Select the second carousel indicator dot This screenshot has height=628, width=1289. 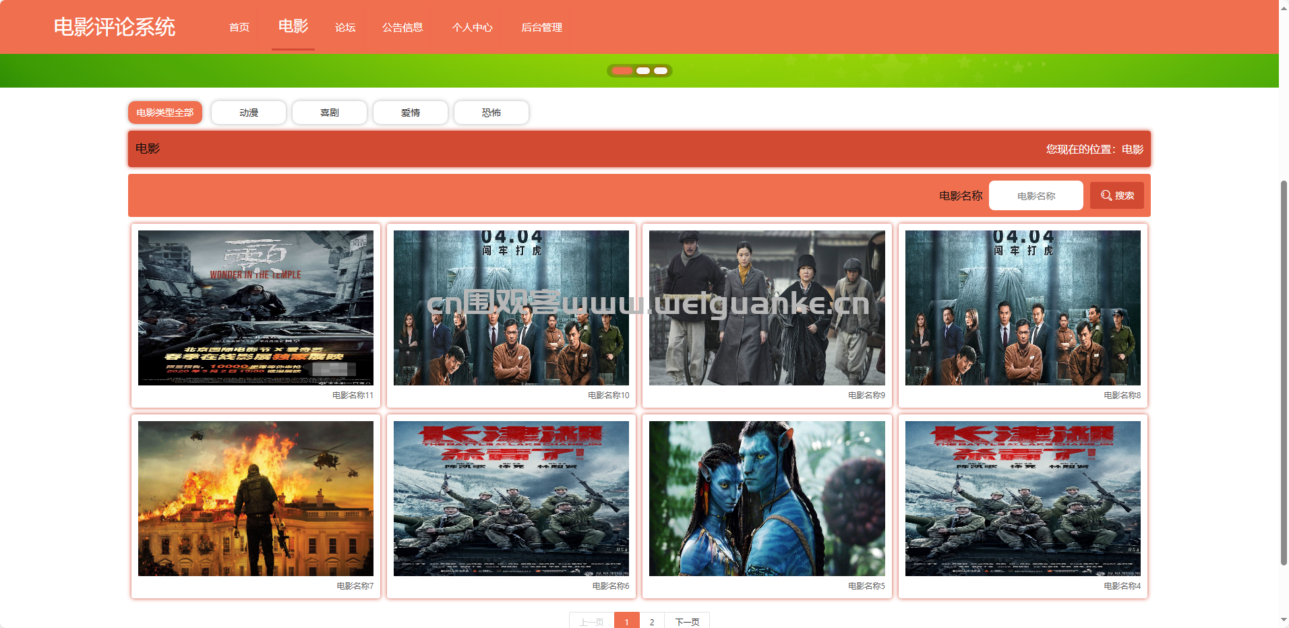[643, 71]
